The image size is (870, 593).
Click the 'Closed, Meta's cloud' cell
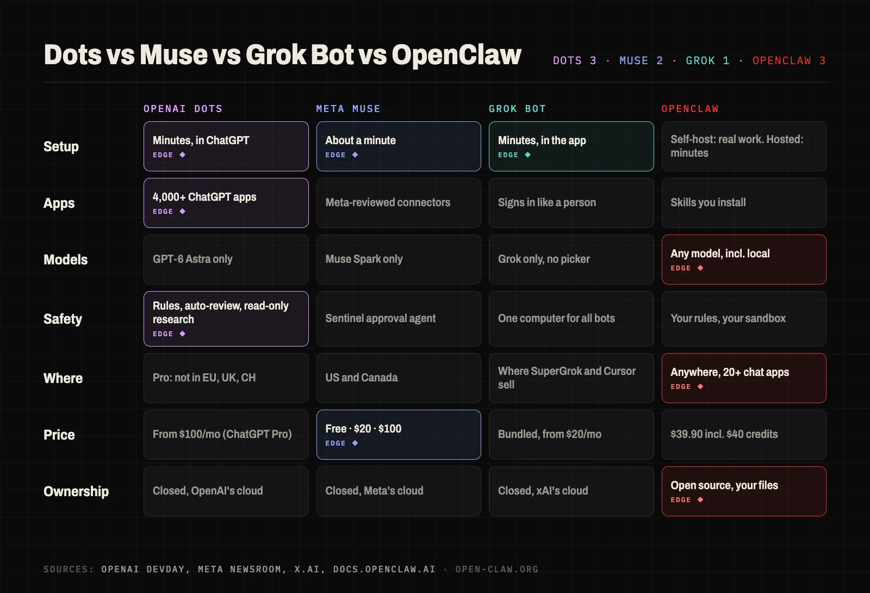[x=399, y=491]
